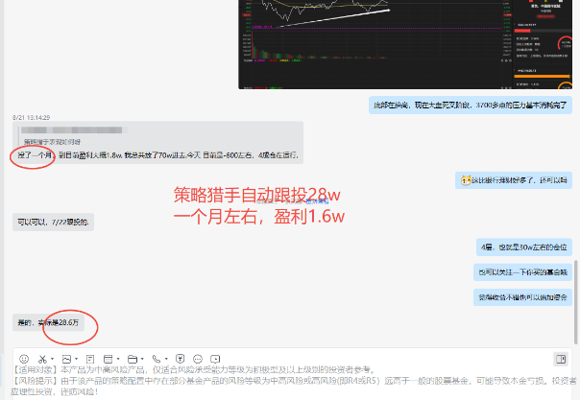Click the message input text area
Image resolution: width=580 pixels, height=400 pixels.
pyautogui.click(x=288, y=382)
